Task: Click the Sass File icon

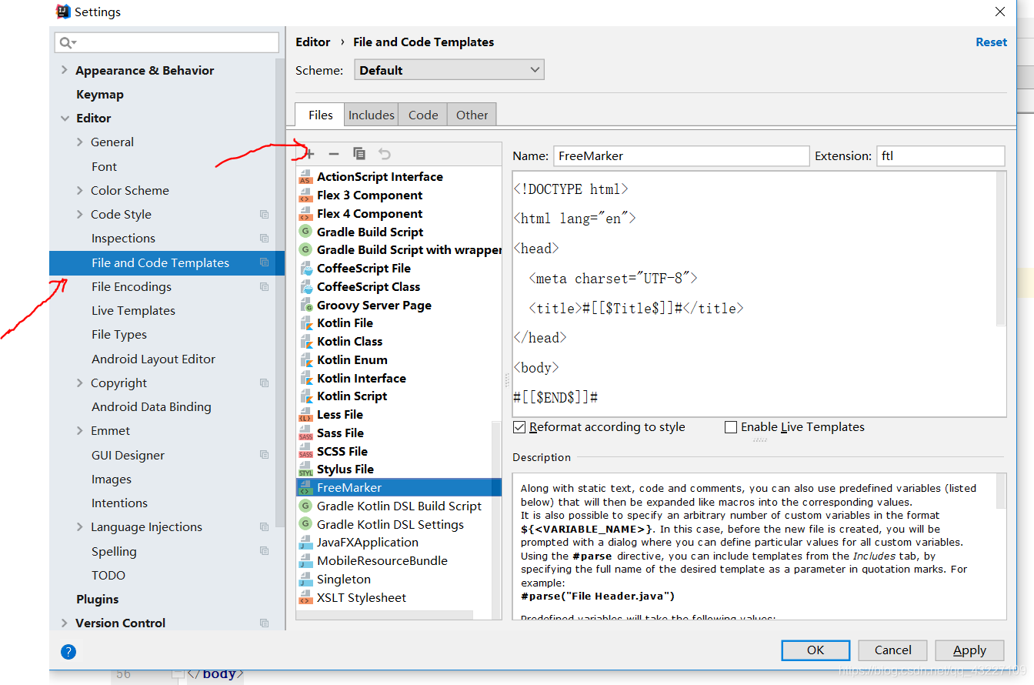Action: 305,433
